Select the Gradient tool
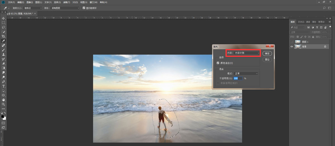This screenshot has height=146, width=335. tap(3, 68)
